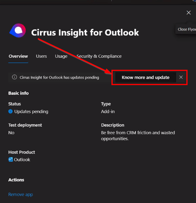Screen dimensions: 196x203
Task: Close the flyout with the top X icon
Action: tap(189, 13)
